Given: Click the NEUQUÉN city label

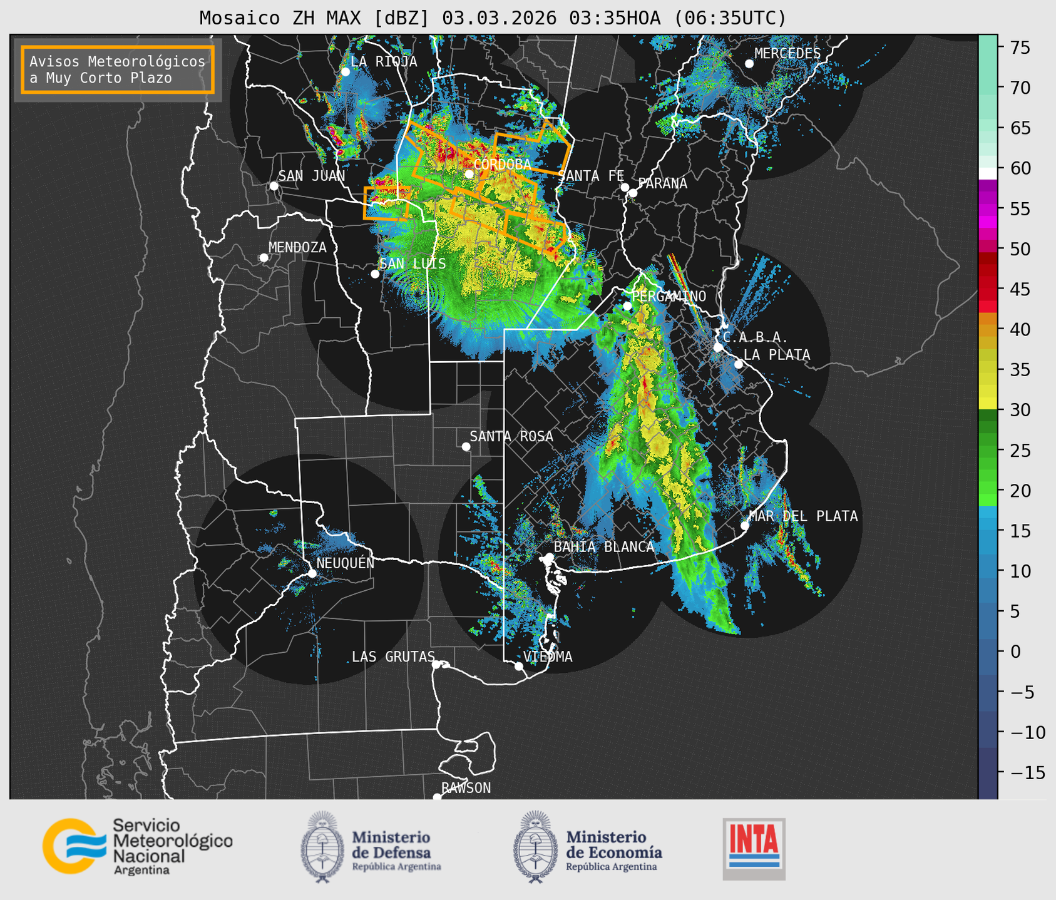Looking at the screenshot, I should tap(346, 563).
